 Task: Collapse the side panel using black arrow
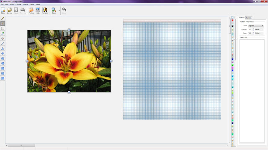pyautogui.click(x=237, y=39)
